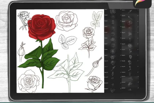Select the upright closed rosebud outline
154x103 pixels.
click(x=21, y=52)
